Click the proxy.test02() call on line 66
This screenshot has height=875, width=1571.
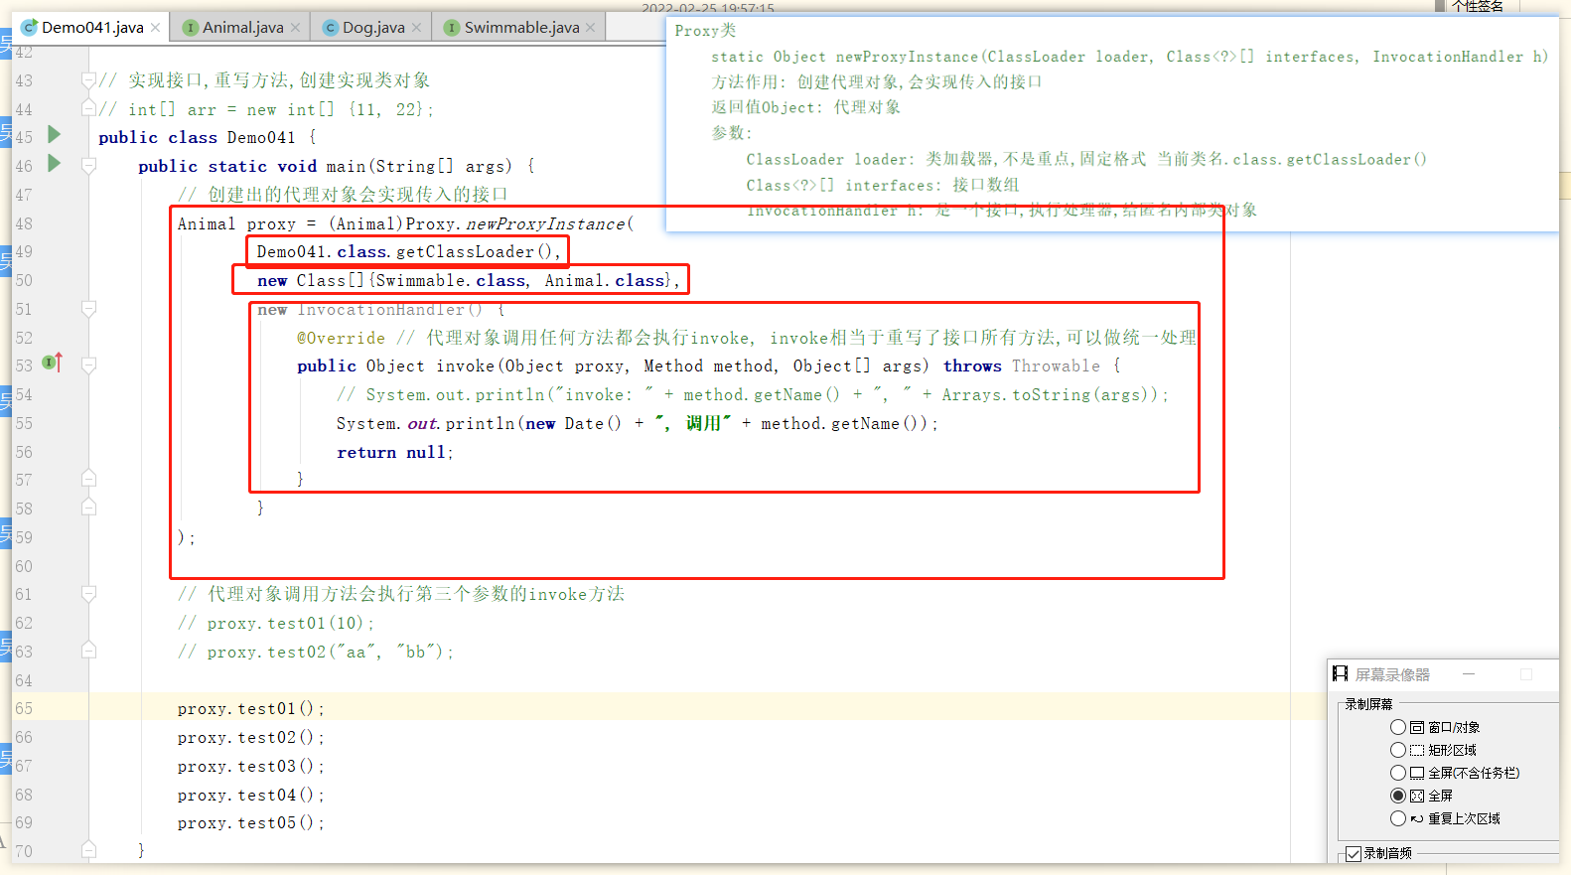click(x=250, y=737)
